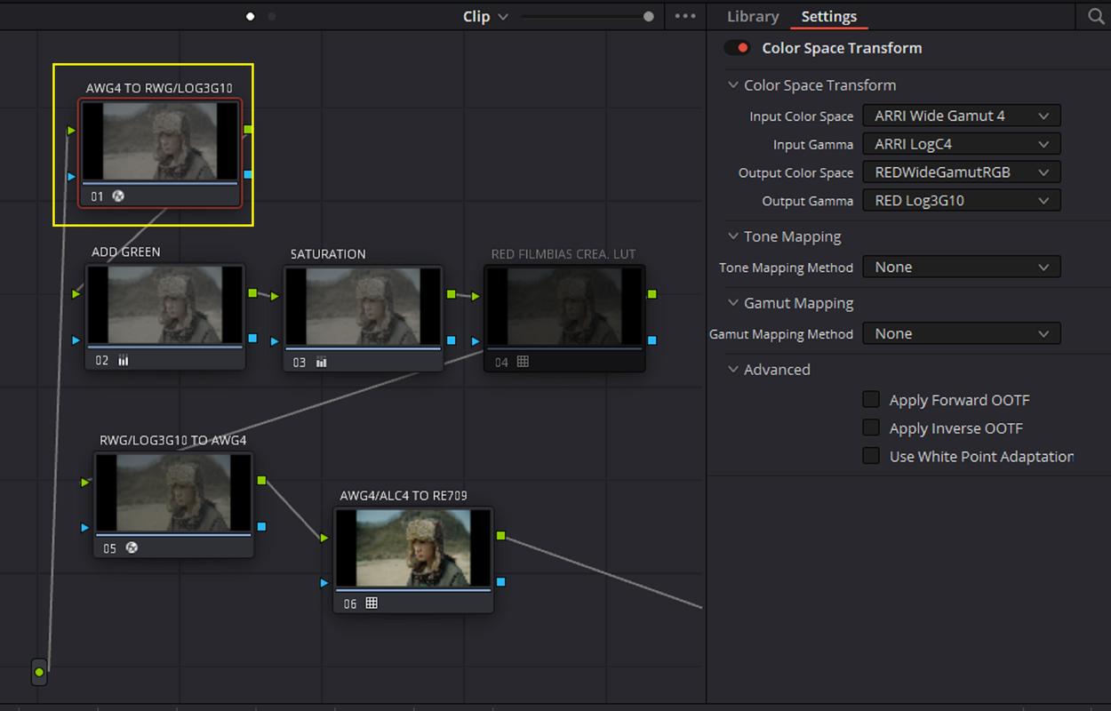The height and width of the screenshot is (711, 1111).
Task: Click the LUT grid icon on node 04
Action: (x=523, y=362)
